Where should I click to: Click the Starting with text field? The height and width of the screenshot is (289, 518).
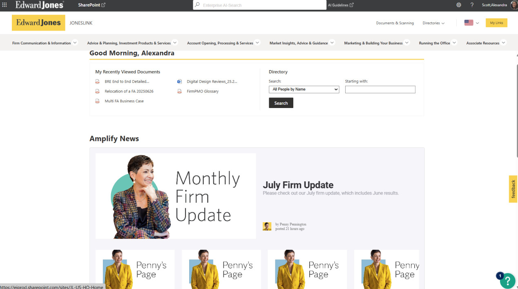[380, 90]
